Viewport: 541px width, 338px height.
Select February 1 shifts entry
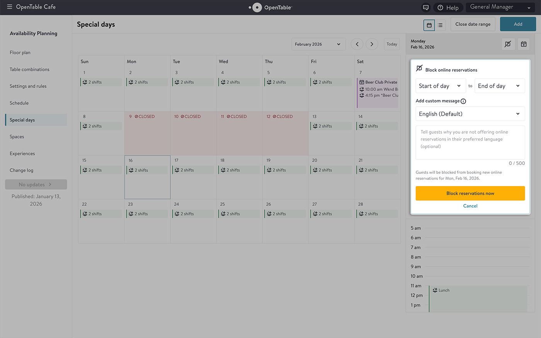(x=101, y=82)
